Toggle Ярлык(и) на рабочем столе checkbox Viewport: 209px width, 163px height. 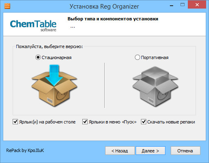point(15,122)
